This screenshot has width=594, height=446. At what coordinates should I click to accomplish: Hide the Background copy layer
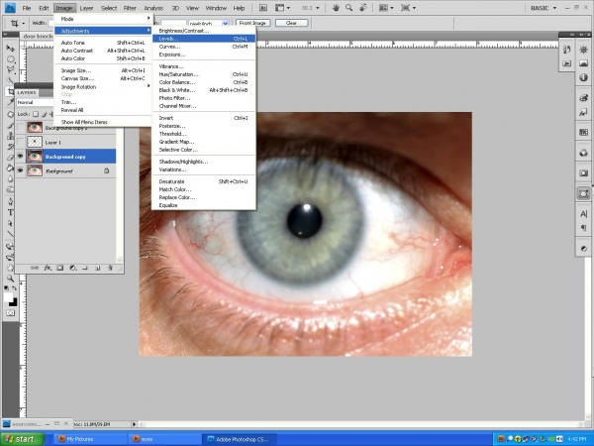[x=20, y=157]
